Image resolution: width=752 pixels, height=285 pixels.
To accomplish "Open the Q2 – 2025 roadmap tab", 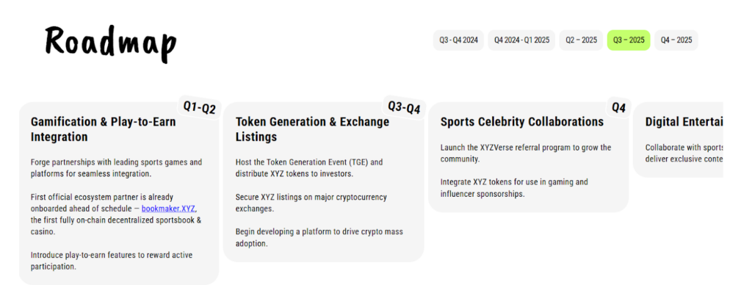I will [582, 40].
